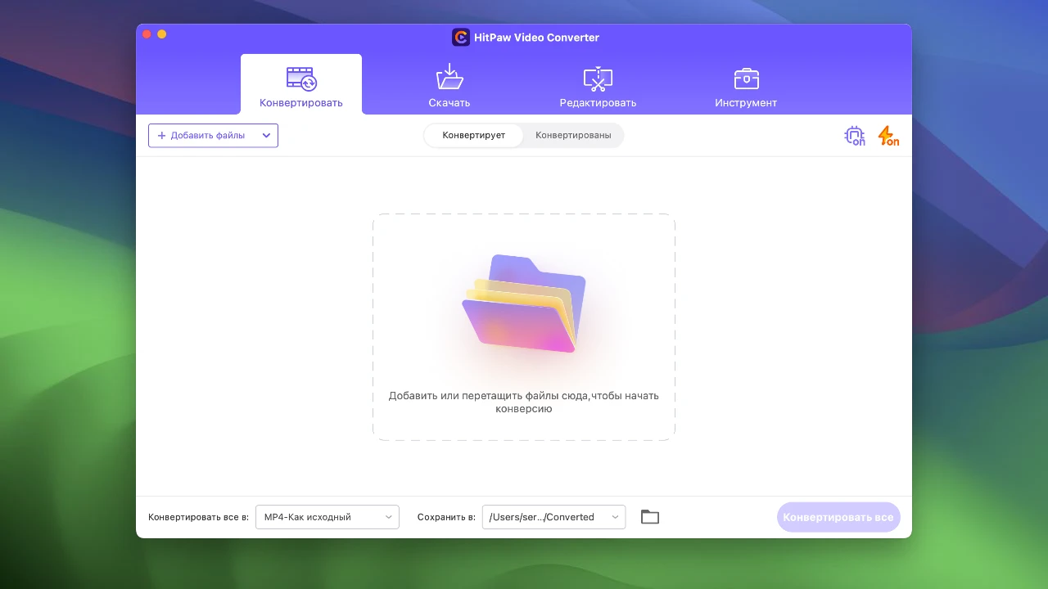
Task: Toggle GPU hardware acceleration chip icon
Action: (x=855, y=136)
